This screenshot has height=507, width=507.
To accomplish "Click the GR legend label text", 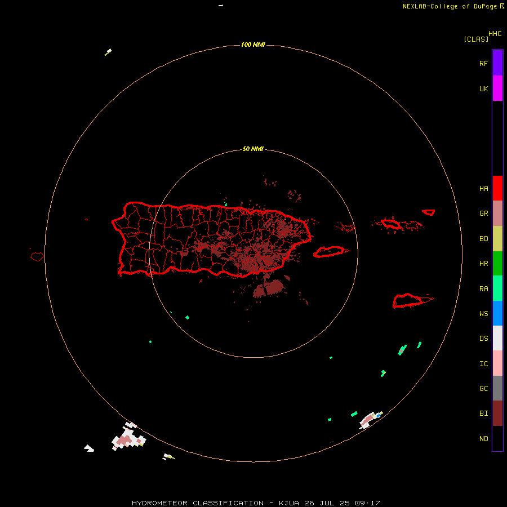I will tap(484, 214).
